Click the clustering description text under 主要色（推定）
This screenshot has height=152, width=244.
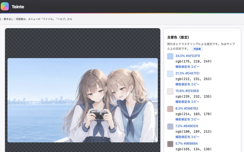click(201, 46)
